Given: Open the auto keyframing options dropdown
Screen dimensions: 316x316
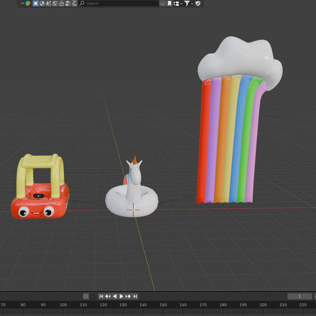Looking at the screenshot, I should coord(92,296).
